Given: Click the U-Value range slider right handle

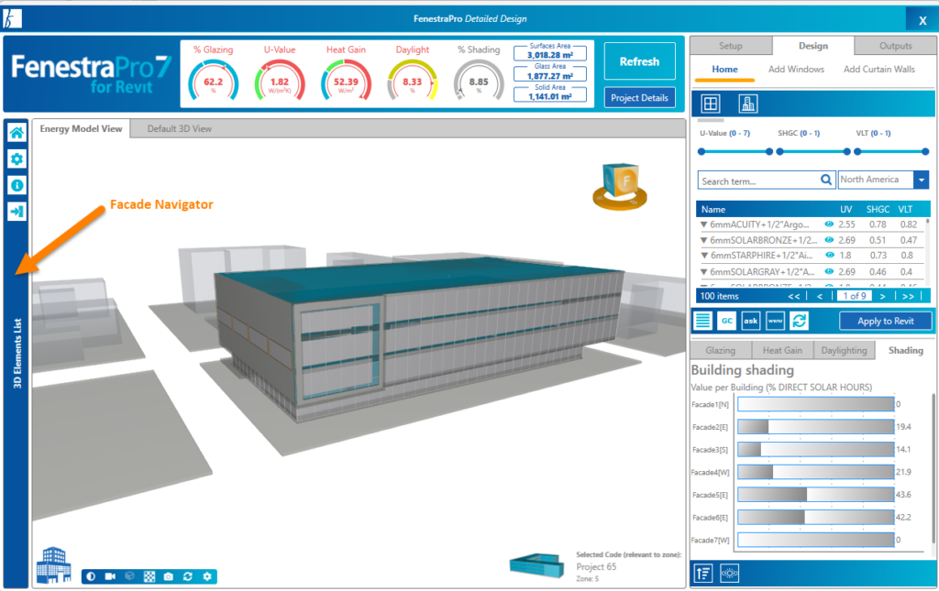Looking at the screenshot, I should 769,152.
